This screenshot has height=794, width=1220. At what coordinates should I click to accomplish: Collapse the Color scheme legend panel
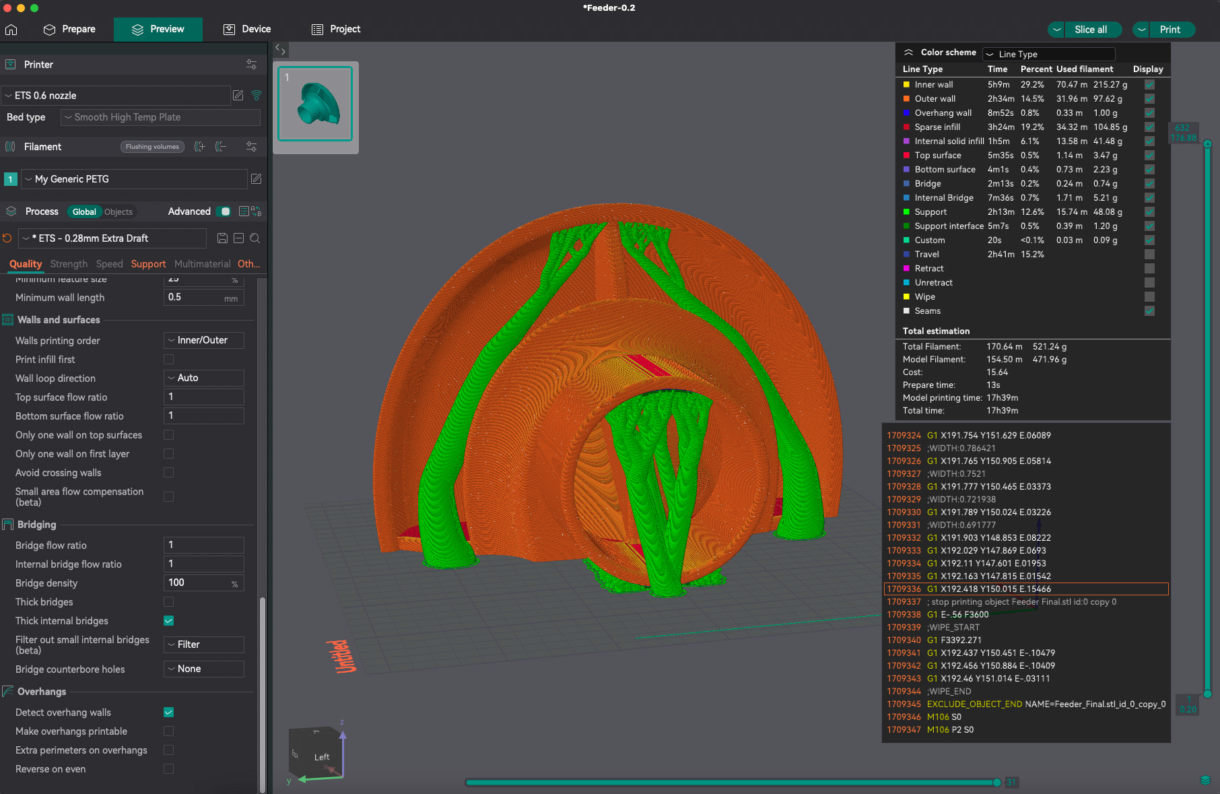point(908,53)
